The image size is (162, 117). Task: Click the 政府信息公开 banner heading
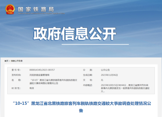pyautogui.click(x=75, y=33)
